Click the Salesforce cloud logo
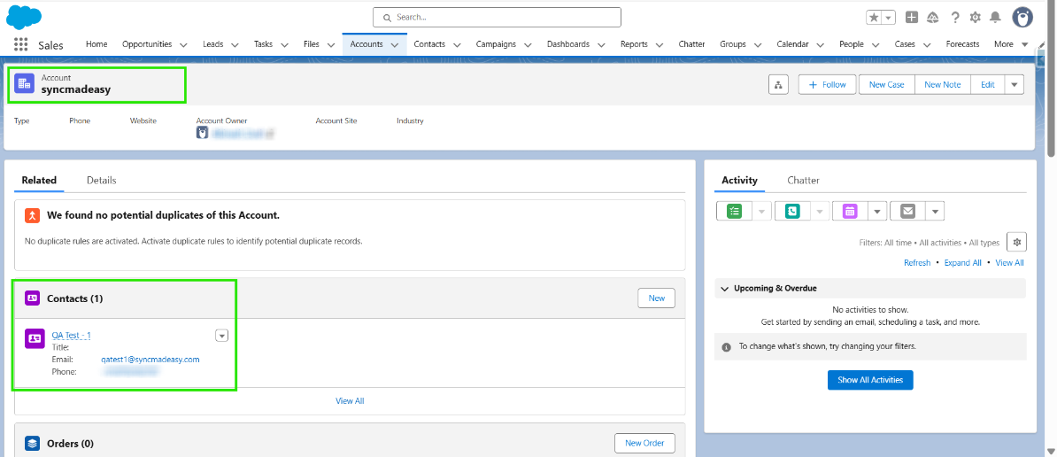This screenshot has height=457, width=1057. coord(24,17)
